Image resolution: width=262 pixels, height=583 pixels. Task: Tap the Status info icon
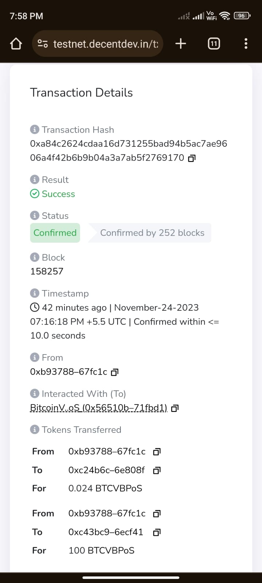click(35, 216)
